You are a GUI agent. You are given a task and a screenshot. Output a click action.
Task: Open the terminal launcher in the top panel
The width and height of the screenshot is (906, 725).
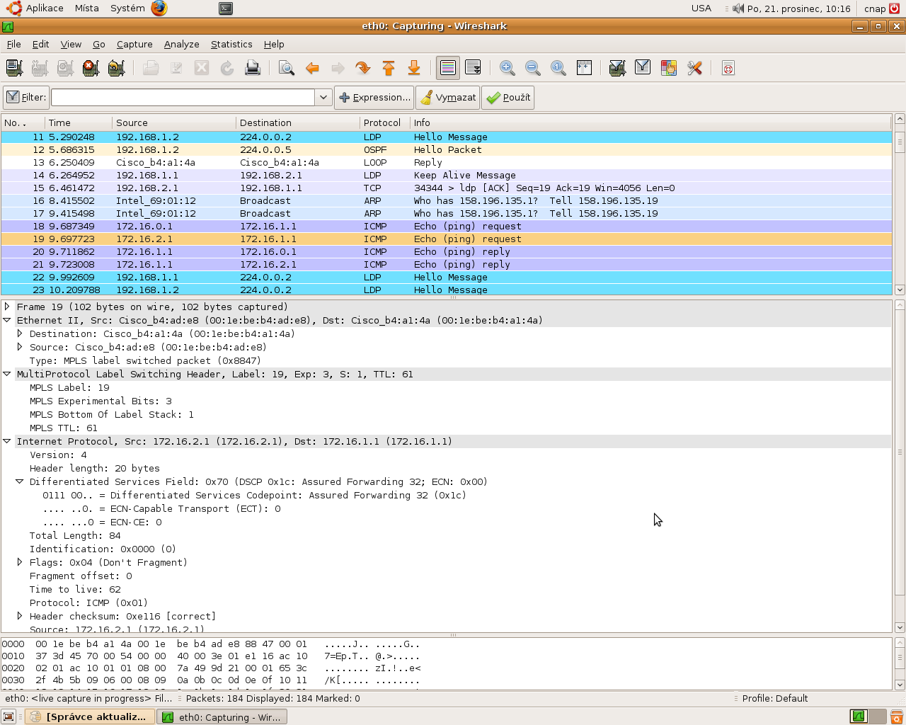pos(225,8)
